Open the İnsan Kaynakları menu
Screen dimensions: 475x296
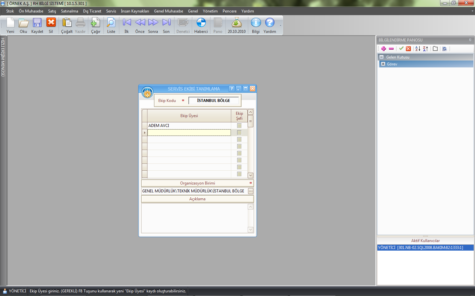pos(135,11)
